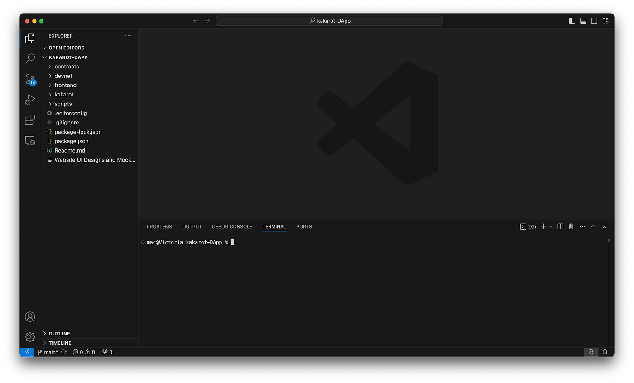Expand the kakarot folder
Screen dimensions: 634x383
pyautogui.click(x=89, y=95)
